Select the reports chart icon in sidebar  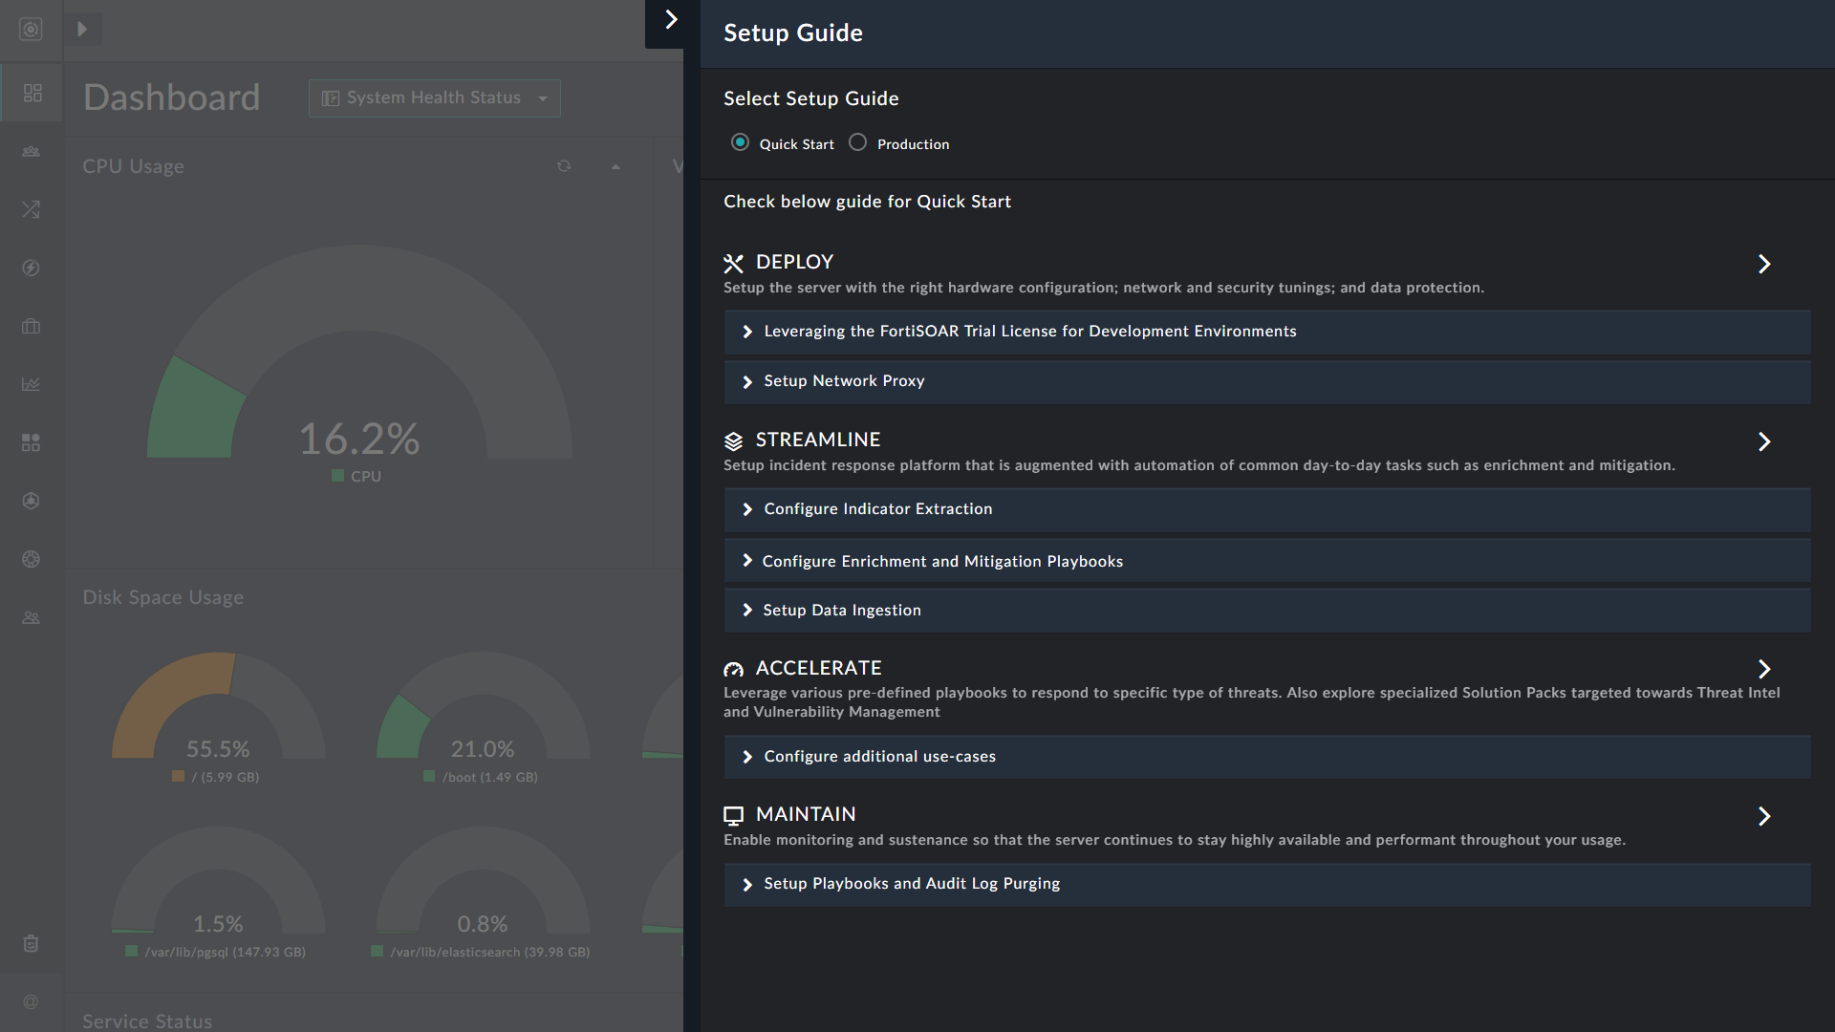[x=32, y=383]
